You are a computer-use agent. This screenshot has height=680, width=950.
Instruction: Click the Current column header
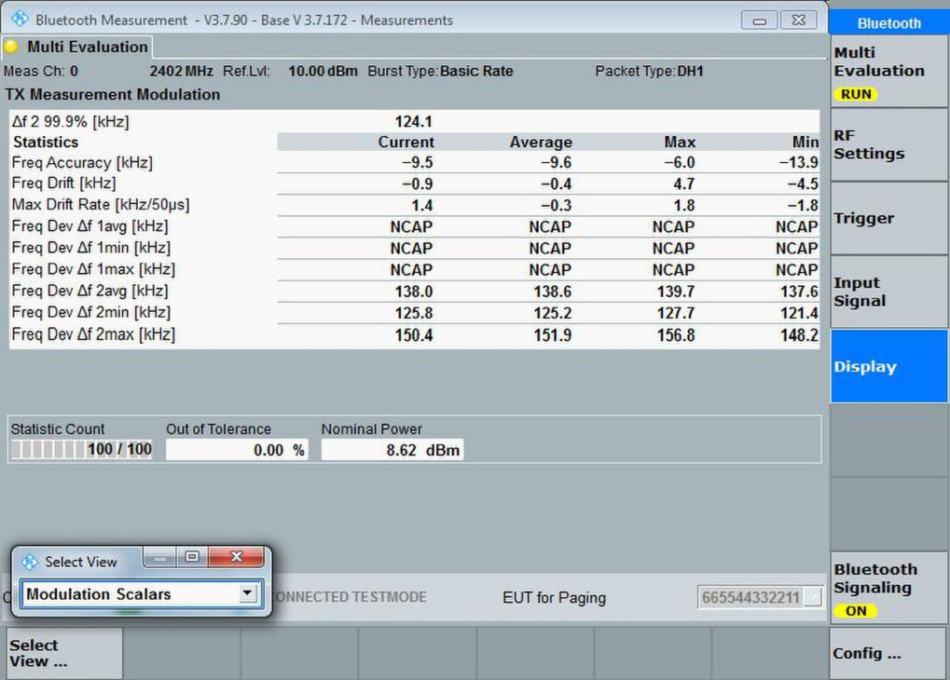point(406,142)
